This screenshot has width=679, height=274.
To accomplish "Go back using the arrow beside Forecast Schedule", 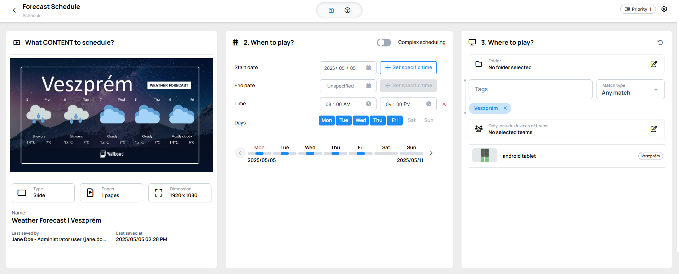I will pyautogui.click(x=14, y=10).
